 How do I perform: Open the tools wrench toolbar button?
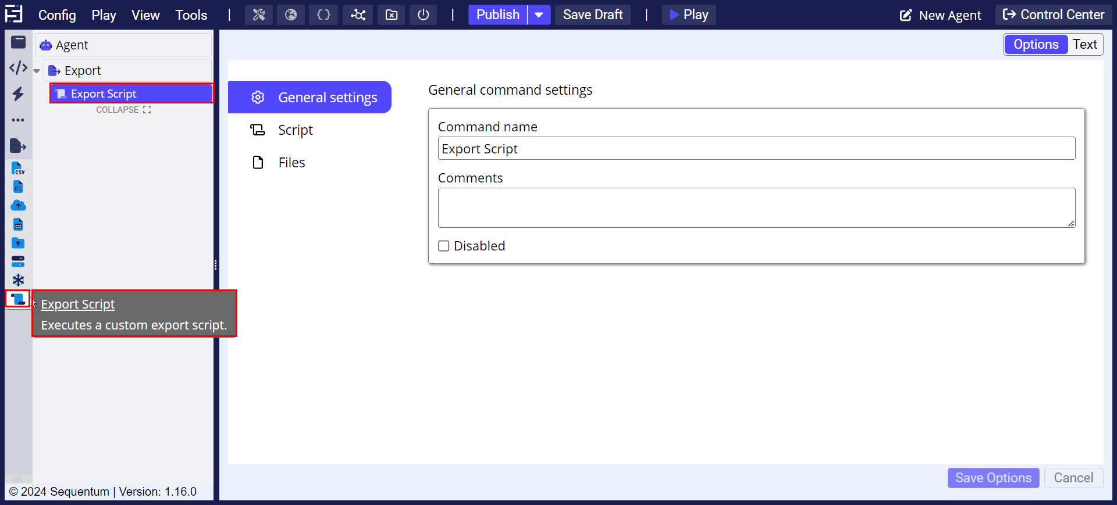click(259, 15)
